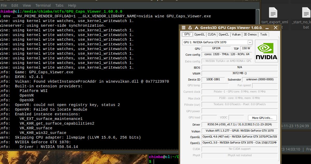The width and height of the screenshot is (311, 164).
Task: Click the 'No CUDA support' field
Action: (x=239, y=149)
